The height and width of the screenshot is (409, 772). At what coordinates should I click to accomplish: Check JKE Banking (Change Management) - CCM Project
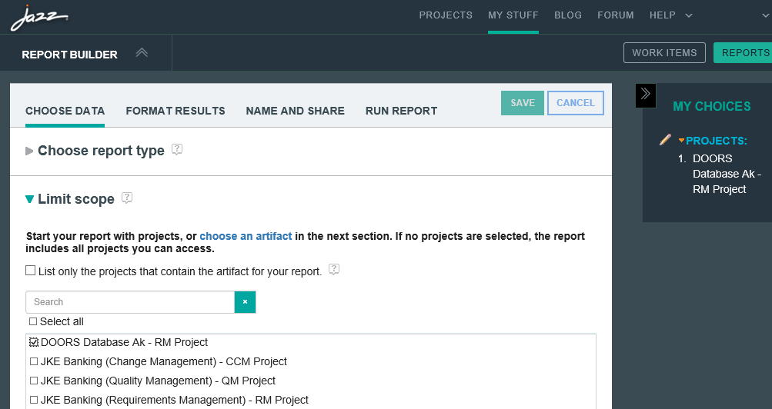(33, 361)
